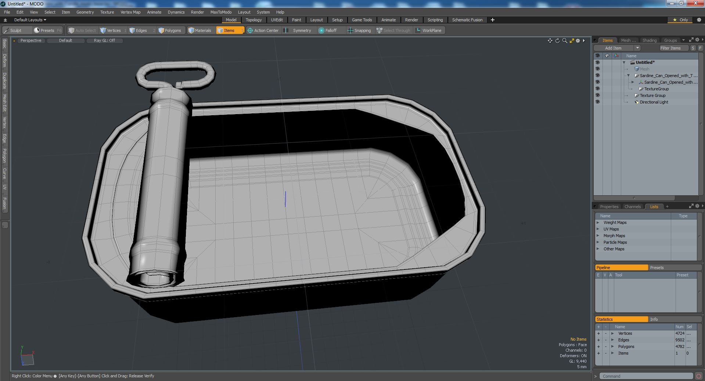Click the viewport zoom magnifier icon
The width and height of the screenshot is (705, 381).
click(565, 41)
